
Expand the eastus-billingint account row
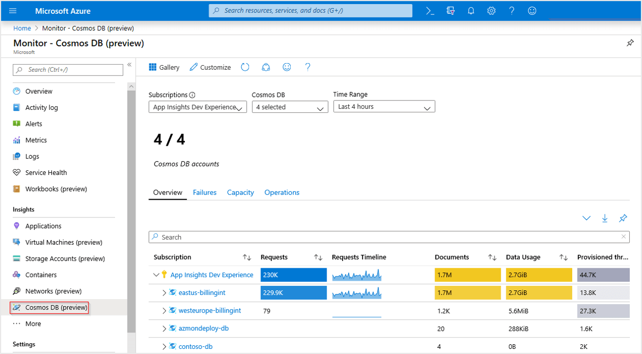(x=164, y=292)
